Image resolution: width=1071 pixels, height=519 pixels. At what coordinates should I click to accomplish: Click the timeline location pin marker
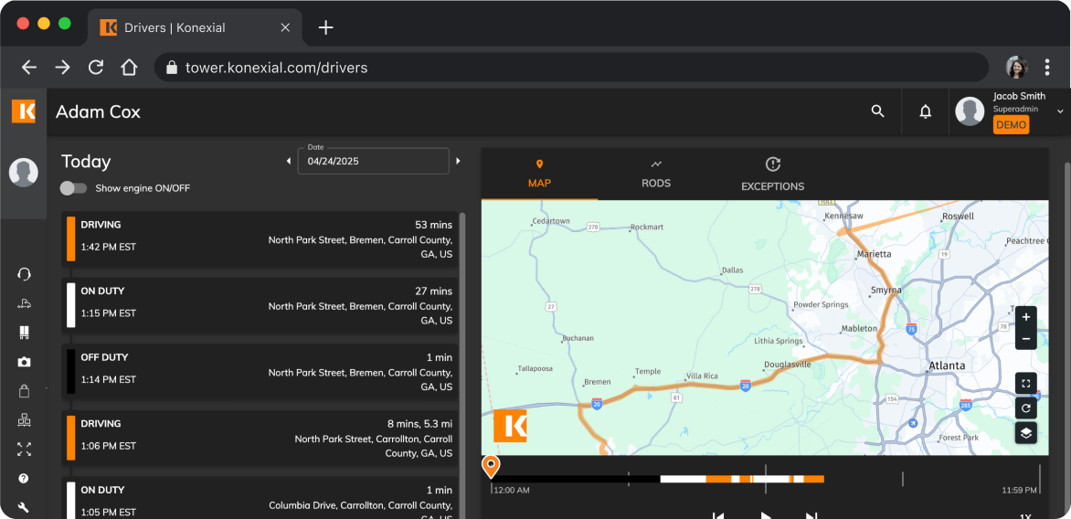(x=491, y=466)
